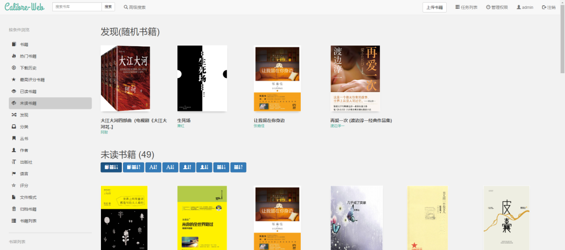Open the 生死场 black-and-white cover
This screenshot has height=250, width=565.
(202, 78)
